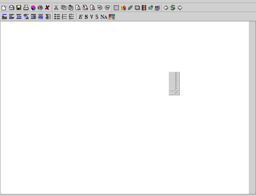Screen dimensions: 256x196
Task: Click the Print icon
Action: click(x=26, y=8)
